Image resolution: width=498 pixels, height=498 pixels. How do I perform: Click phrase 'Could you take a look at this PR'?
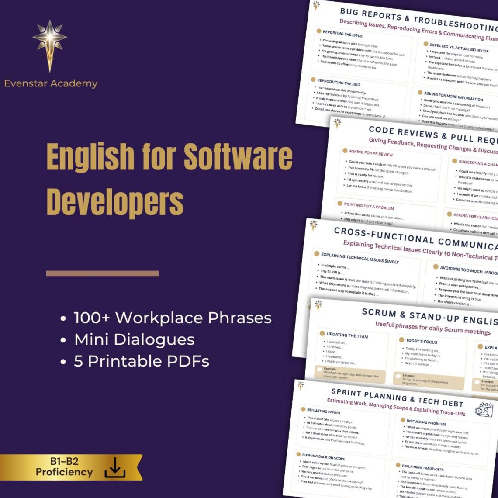[x=392, y=166]
